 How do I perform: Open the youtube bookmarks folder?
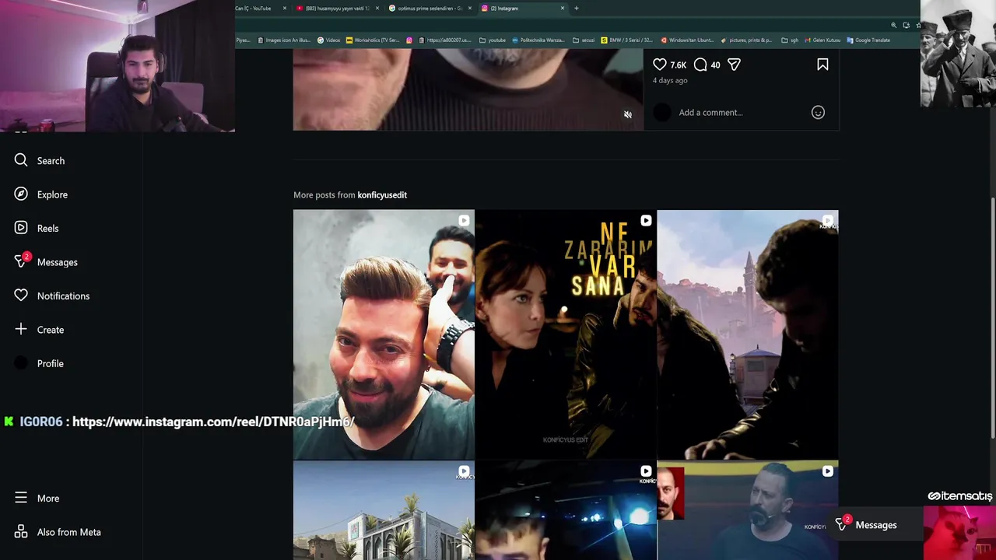tap(493, 40)
